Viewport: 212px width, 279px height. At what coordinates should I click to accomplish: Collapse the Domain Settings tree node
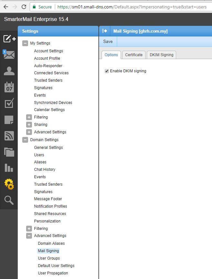click(x=25, y=140)
